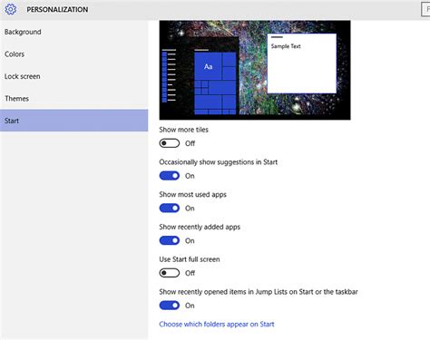Click the Sample Text preview window
Screen dimensions: 430x340
tap(302, 63)
